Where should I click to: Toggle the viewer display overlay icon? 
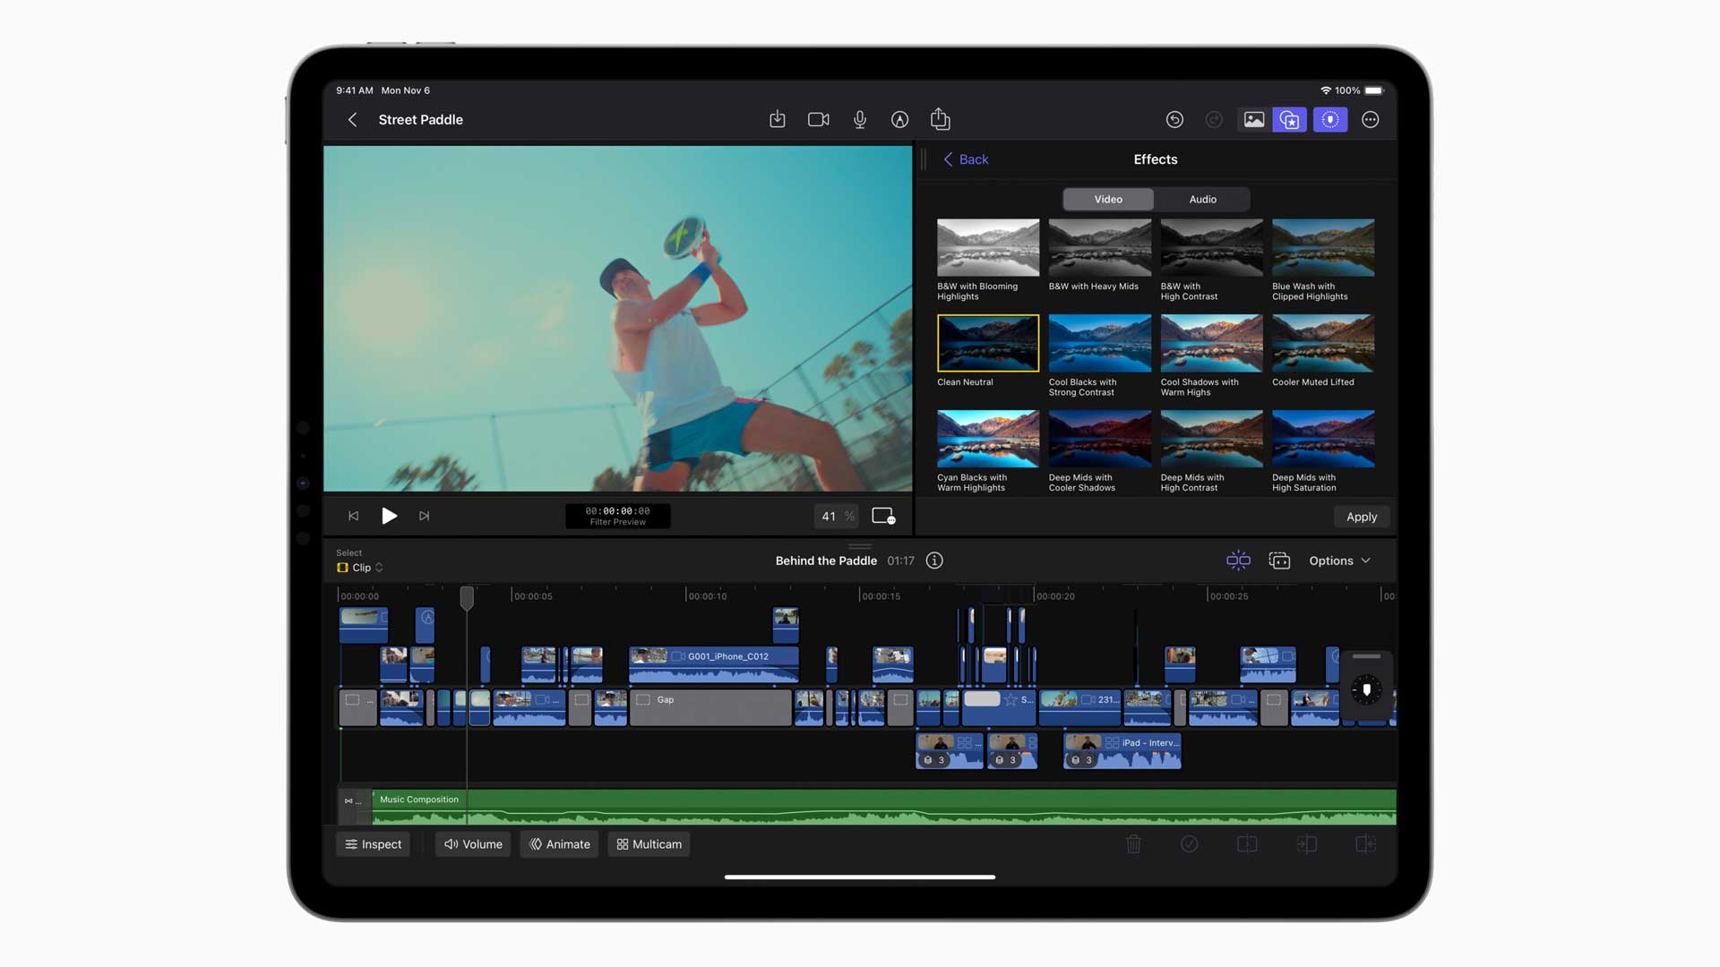tap(883, 516)
